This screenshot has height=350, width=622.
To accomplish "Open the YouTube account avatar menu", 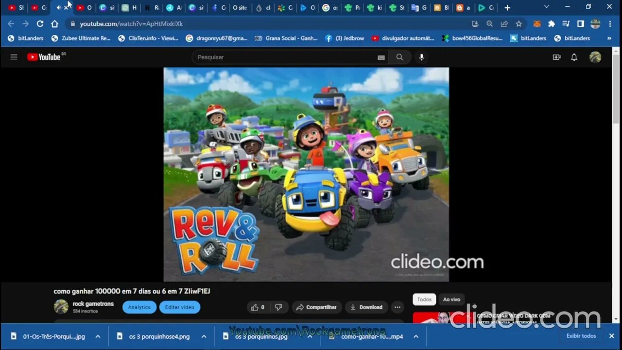I will pos(595,57).
